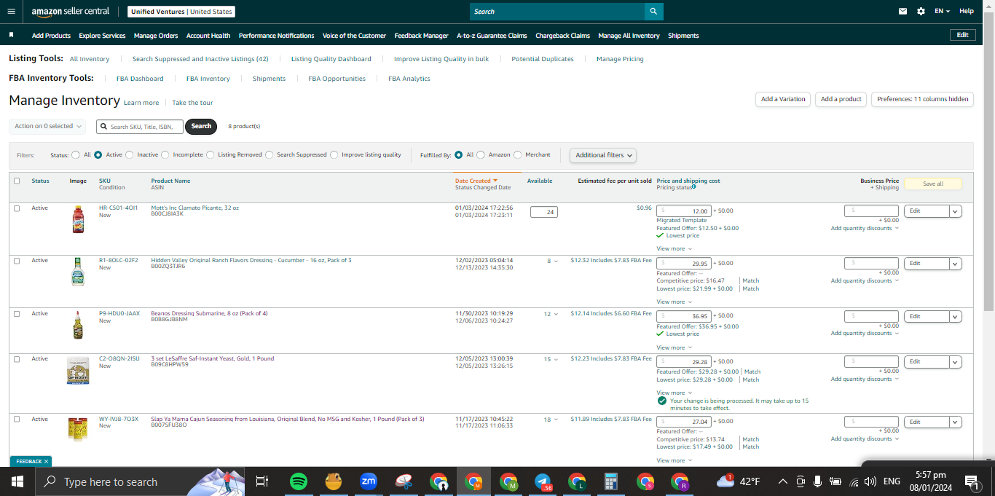This screenshot has width=995, height=496.
Task: Click the battery tray icon
Action: (x=835, y=481)
